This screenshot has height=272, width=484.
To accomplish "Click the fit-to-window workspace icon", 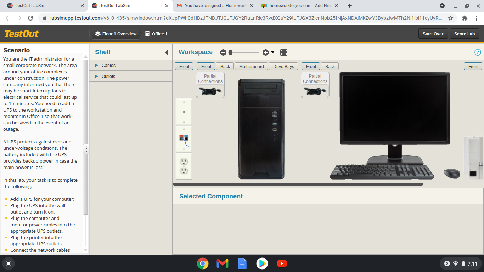I will [x=283, y=52].
